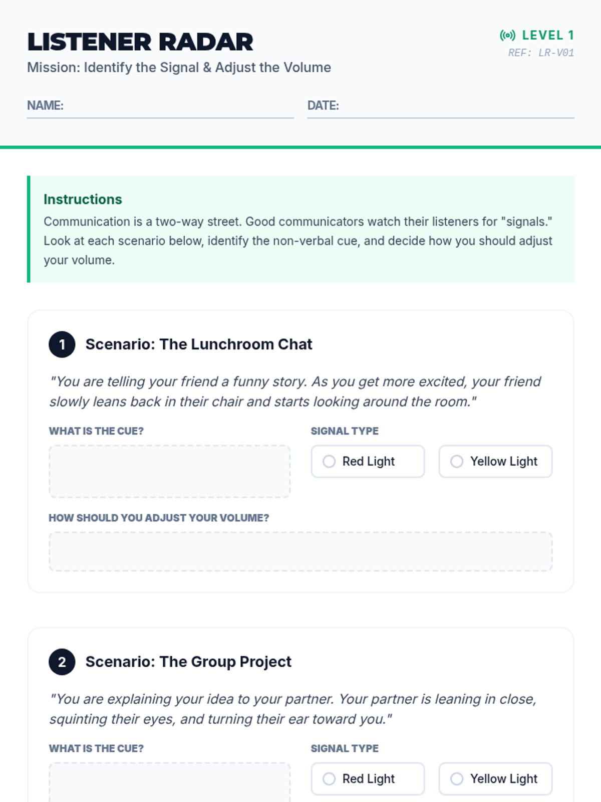Click the Scenario: The Lunchroom Chat heading

tap(199, 344)
